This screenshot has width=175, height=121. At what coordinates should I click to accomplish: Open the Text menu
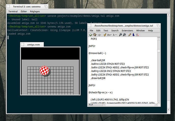[106, 31]
